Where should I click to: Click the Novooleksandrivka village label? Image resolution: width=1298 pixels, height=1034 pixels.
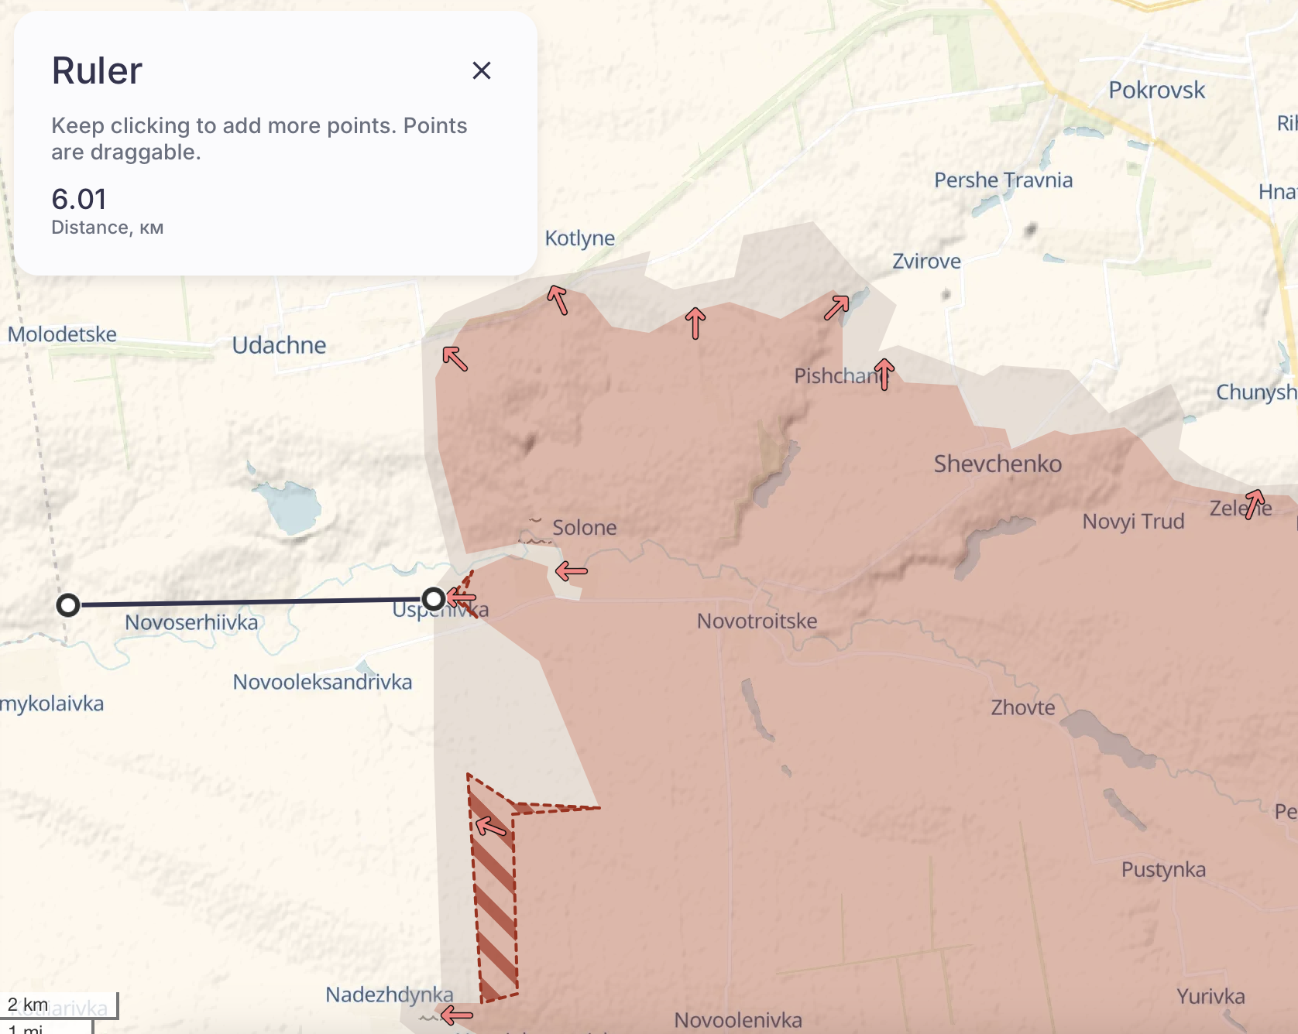point(322,682)
